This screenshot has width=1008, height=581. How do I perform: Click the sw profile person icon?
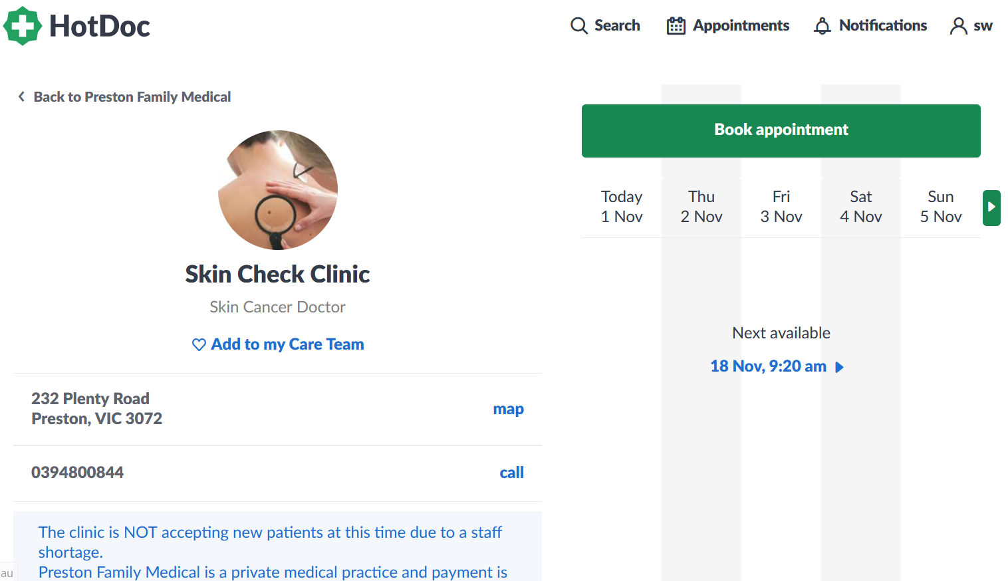(957, 25)
